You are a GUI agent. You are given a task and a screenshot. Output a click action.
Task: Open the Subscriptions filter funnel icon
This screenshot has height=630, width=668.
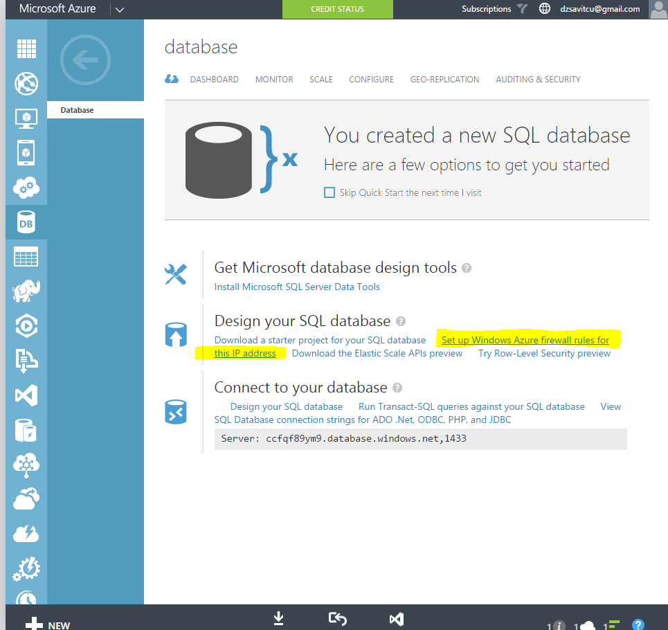(523, 8)
